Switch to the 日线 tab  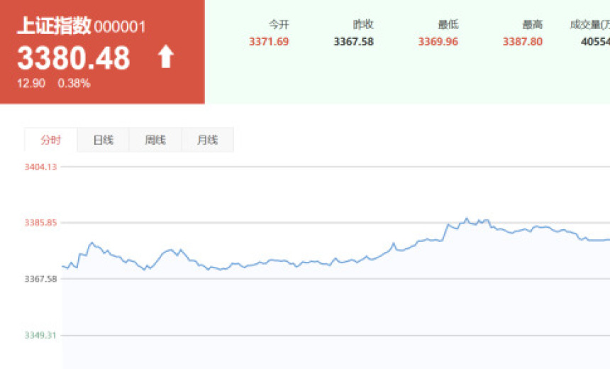click(x=103, y=140)
